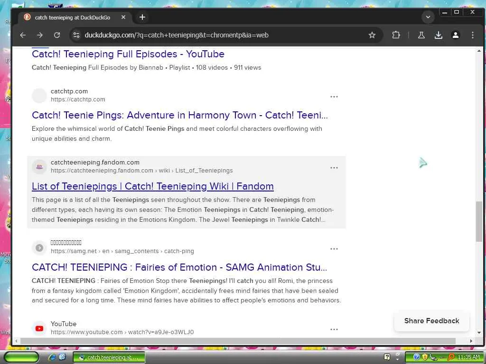Expand the tab search dropdown arrow
The image size is (486, 364).
pyautogui.click(x=428, y=18)
